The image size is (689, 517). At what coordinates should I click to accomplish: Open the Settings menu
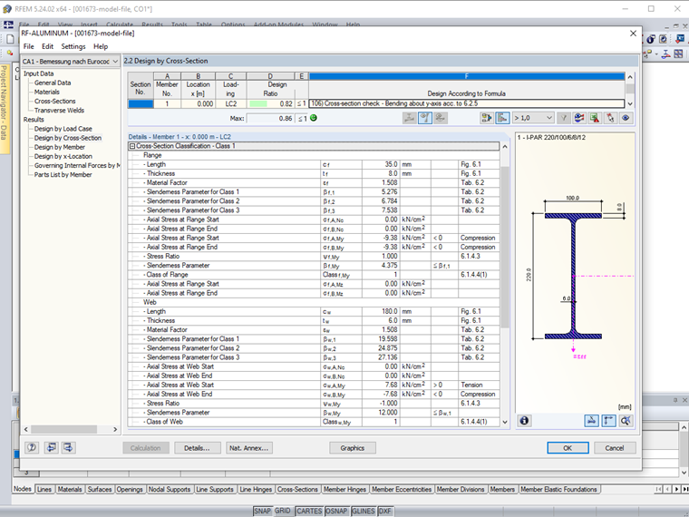[x=73, y=46]
